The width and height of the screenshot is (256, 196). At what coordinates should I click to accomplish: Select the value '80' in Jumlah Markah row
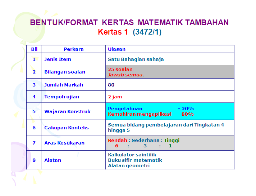click(111, 85)
